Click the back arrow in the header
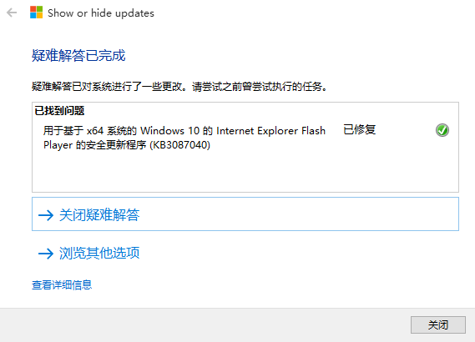 coord(12,13)
